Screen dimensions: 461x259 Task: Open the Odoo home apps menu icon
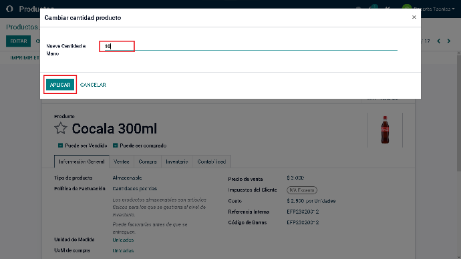[9, 9]
